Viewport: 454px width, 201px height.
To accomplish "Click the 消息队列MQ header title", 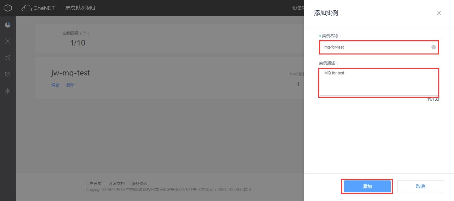I will (80, 8).
